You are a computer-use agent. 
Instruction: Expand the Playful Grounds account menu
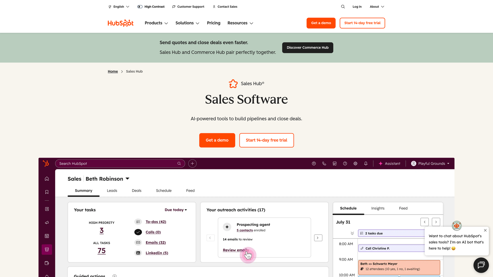430,163
